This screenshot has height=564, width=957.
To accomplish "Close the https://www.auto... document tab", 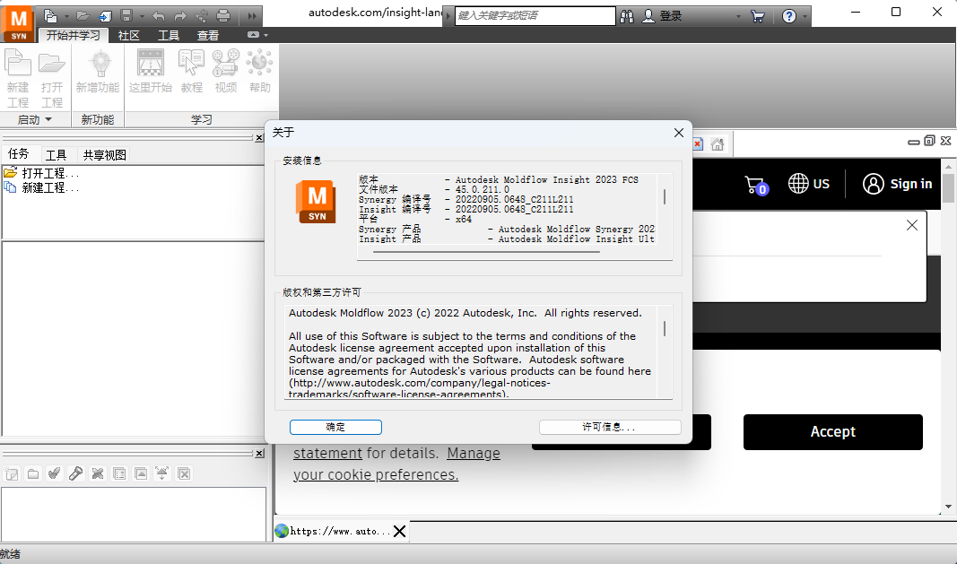I will click(400, 531).
